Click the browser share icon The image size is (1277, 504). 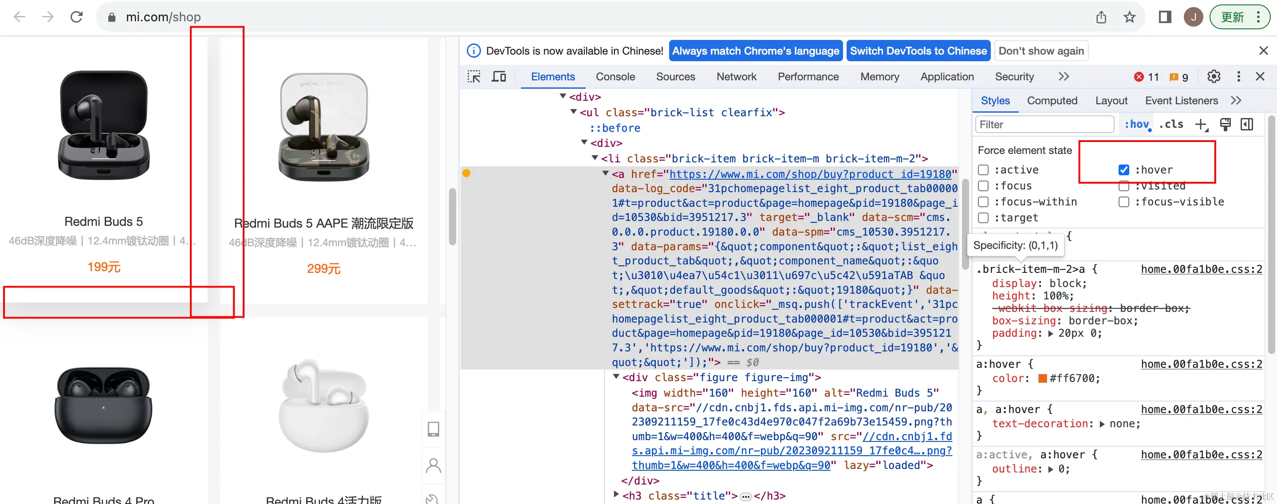tap(1101, 17)
